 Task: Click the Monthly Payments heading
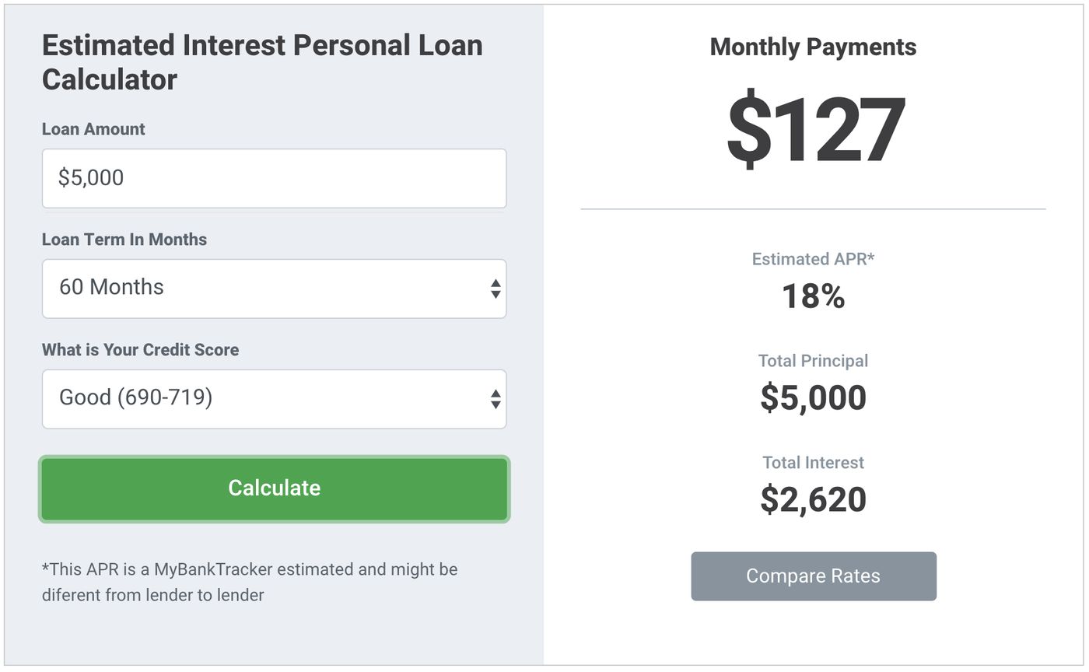(x=813, y=47)
